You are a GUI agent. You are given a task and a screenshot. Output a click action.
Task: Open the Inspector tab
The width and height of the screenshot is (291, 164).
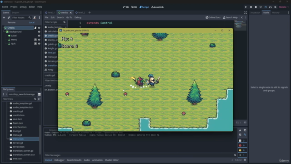pyautogui.click(x=255, y=13)
